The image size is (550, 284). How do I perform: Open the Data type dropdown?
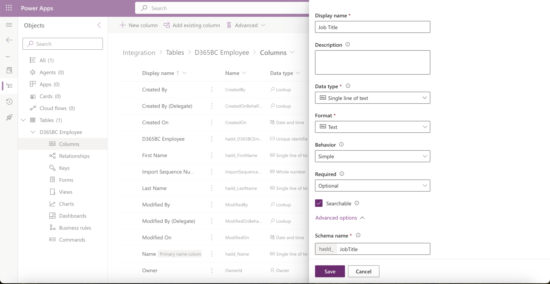(372, 98)
